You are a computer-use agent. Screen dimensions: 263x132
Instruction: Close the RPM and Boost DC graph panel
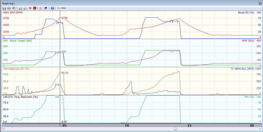tap(260, 12)
